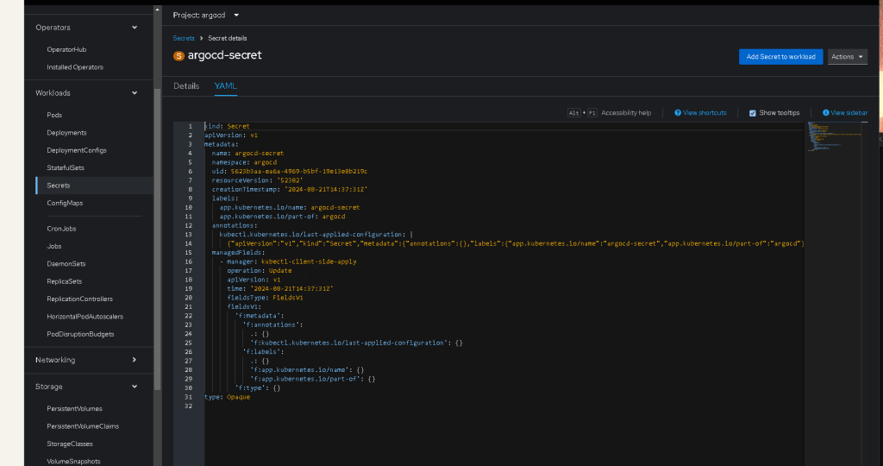Open StatefulSets in sidebar

66,168
